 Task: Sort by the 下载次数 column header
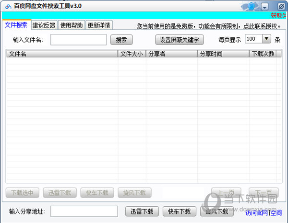click(x=263, y=54)
